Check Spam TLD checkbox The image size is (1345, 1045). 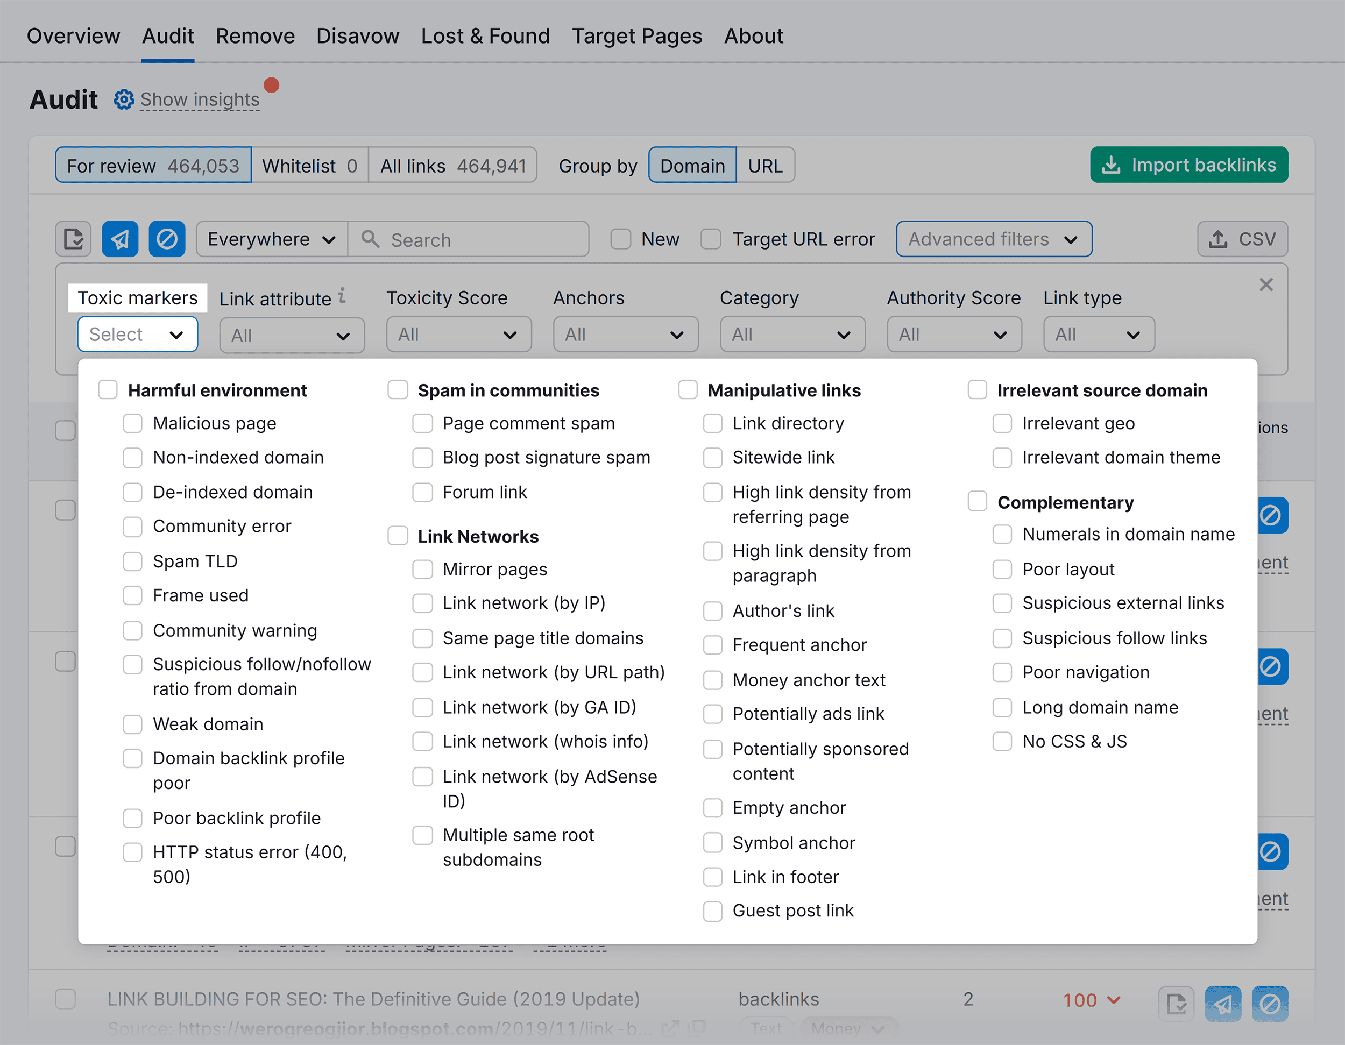pos(132,561)
